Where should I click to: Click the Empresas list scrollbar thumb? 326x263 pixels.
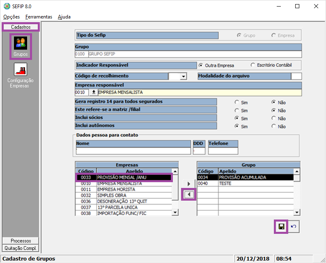[175, 188]
